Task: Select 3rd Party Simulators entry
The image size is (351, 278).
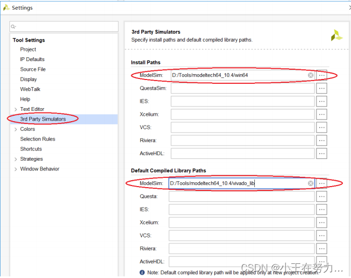Action: coord(43,119)
